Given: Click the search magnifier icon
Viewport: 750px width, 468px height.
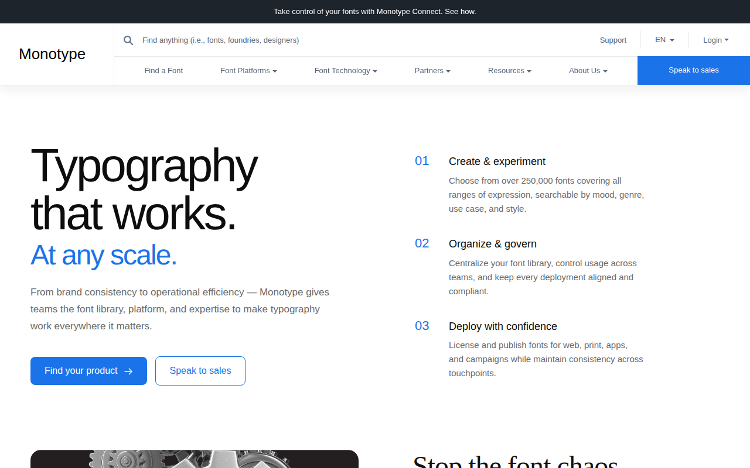Looking at the screenshot, I should pos(128,40).
